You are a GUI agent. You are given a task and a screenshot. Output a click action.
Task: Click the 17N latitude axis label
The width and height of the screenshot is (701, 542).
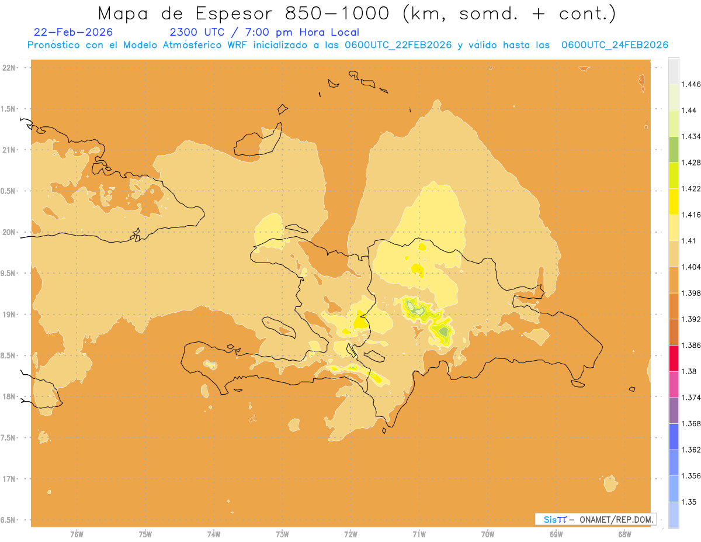click(8, 479)
